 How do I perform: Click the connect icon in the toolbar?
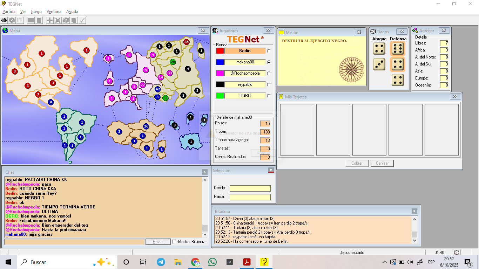click(x=5, y=20)
